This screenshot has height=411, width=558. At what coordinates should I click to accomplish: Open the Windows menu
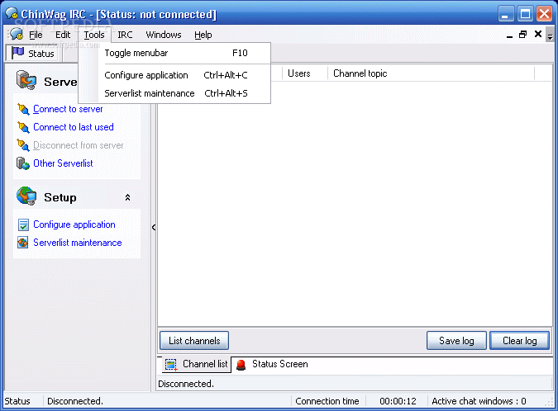pos(164,35)
